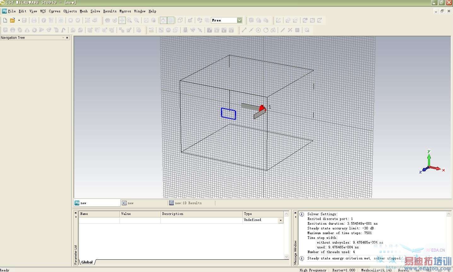
Task: Click the XYZ coordinate axis triad
Action: tap(432, 162)
